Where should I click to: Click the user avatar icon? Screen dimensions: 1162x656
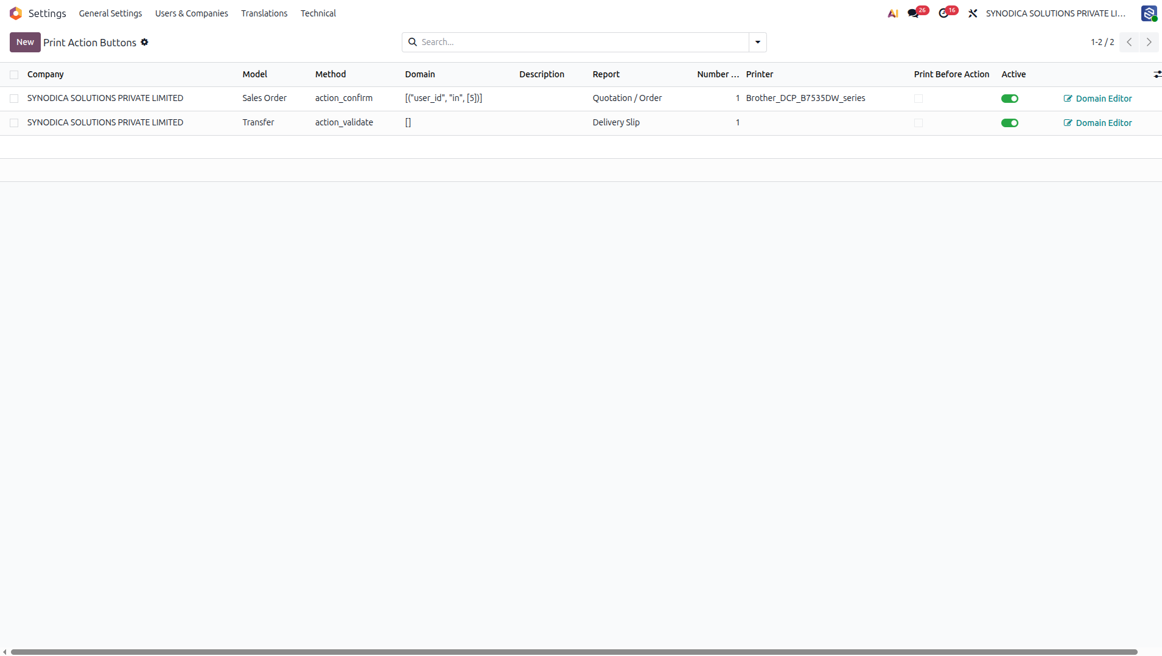1149,13
